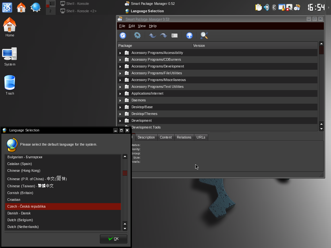Select "Croatian" in the language list
The image size is (331, 248).
click(63, 200)
